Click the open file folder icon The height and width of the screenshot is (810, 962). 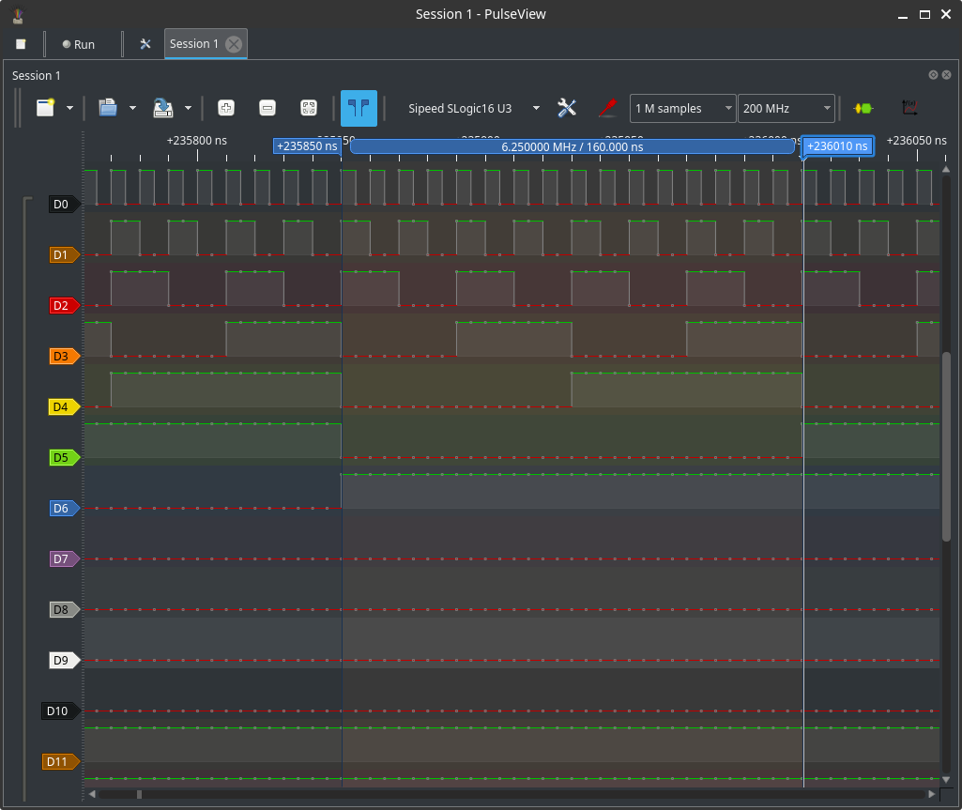coord(108,108)
